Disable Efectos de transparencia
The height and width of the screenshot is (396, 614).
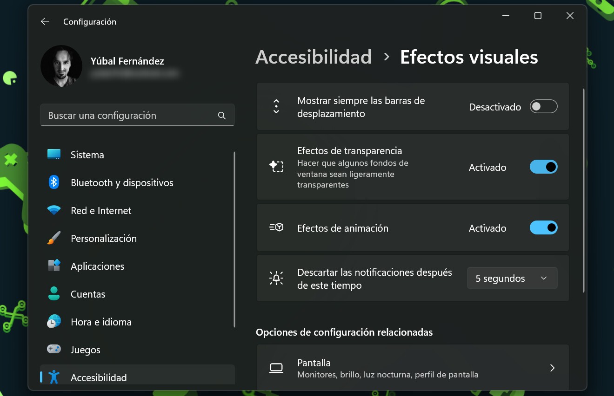pyautogui.click(x=543, y=167)
